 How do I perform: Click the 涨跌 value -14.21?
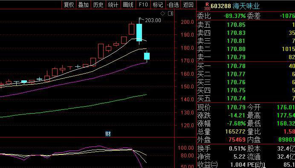237,115
